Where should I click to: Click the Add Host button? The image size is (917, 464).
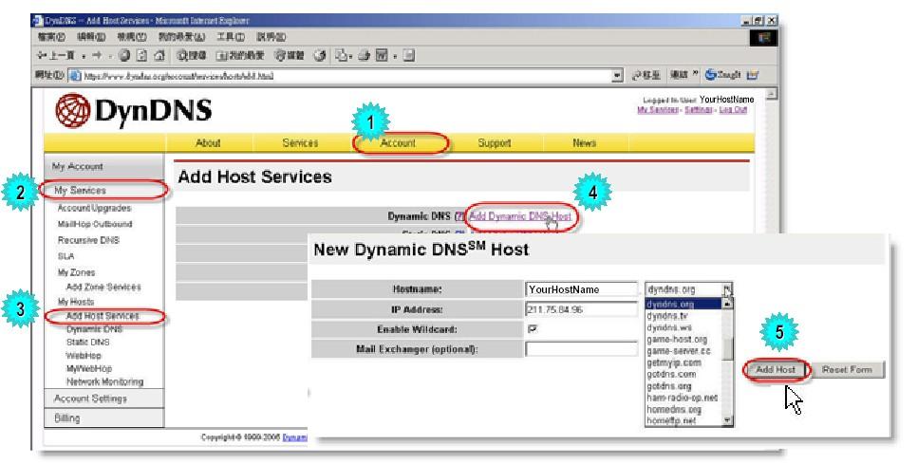click(776, 370)
